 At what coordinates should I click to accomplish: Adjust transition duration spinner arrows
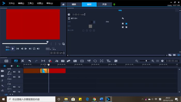85,14
